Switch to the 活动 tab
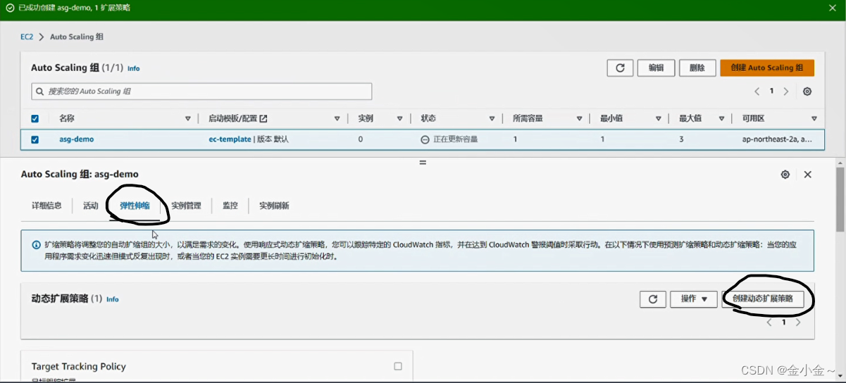846x383 pixels. [x=91, y=206]
